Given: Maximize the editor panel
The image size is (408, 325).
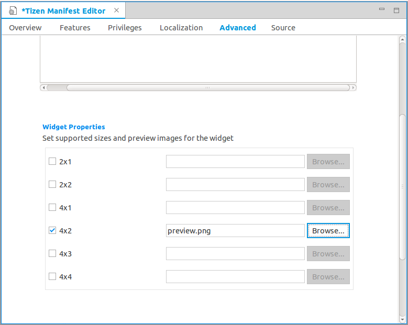Looking at the screenshot, I should [396, 10].
